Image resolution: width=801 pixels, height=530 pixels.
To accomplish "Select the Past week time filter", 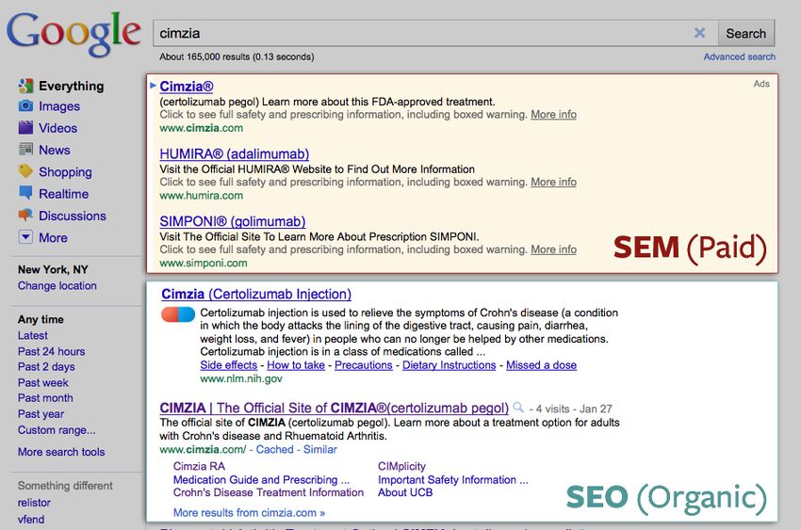I will pyautogui.click(x=43, y=382).
